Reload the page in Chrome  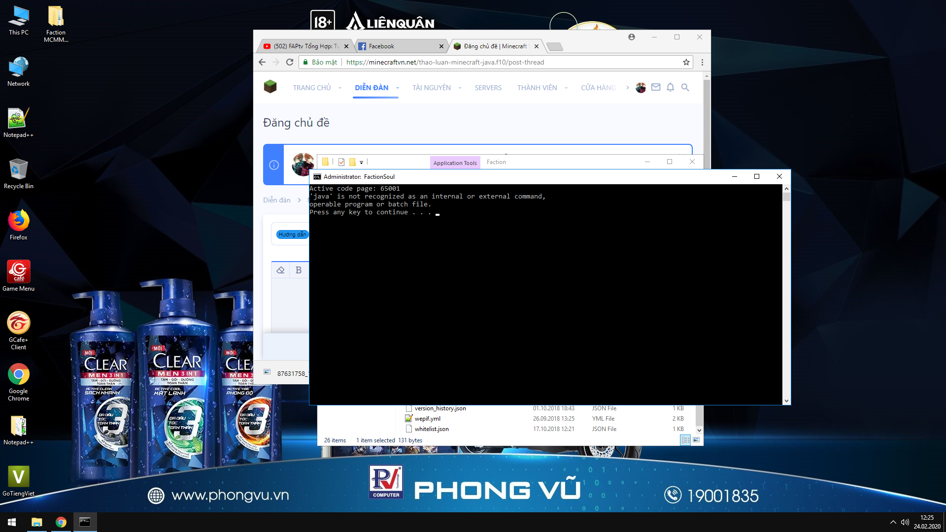click(x=290, y=62)
